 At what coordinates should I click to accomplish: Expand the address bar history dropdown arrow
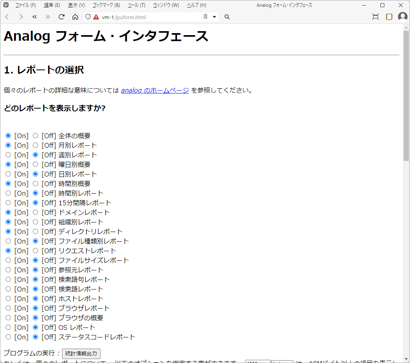(215, 17)
